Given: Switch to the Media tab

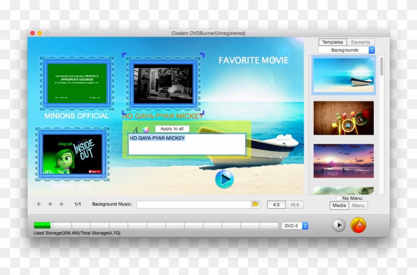Looking at the screenshot, I should pos(339,206).
